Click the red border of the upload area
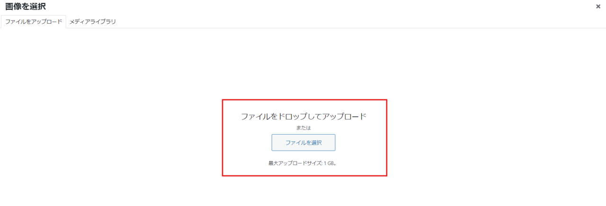Image resolution: width=606 pixels, height=206 pixels. [304, 100]
